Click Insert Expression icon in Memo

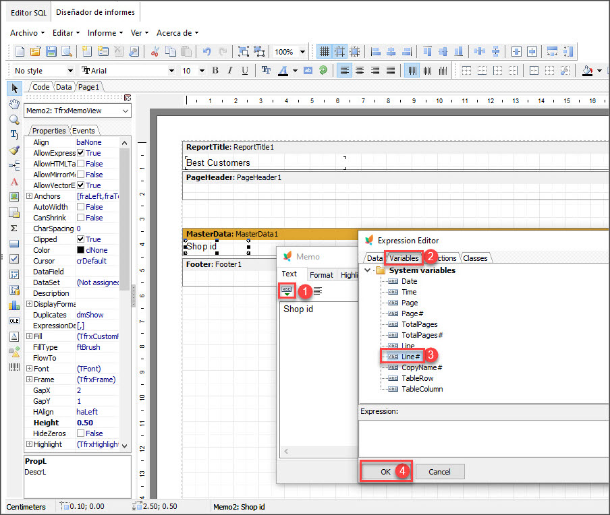(287, 291)
